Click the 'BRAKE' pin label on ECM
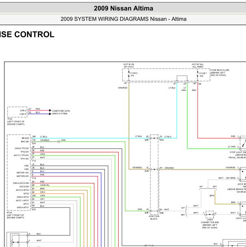This screenshot has height=247, width=246. [25, 138]
